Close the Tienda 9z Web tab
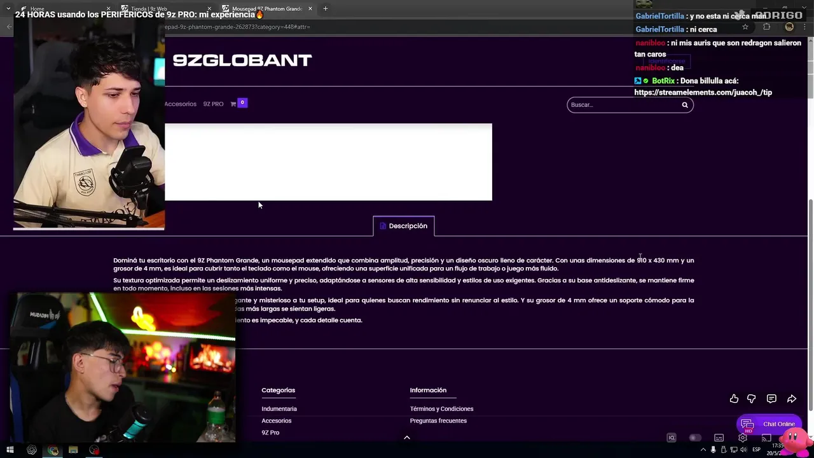 (210, 9)
